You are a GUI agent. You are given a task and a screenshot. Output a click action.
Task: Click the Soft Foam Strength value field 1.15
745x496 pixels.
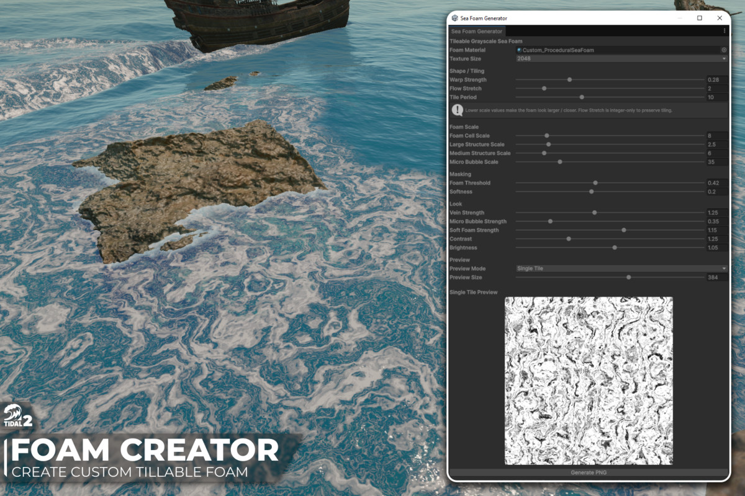716,230
